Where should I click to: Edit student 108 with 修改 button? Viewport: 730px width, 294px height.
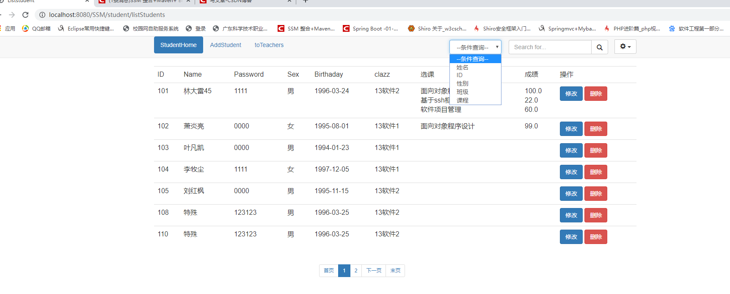point(571,215)
